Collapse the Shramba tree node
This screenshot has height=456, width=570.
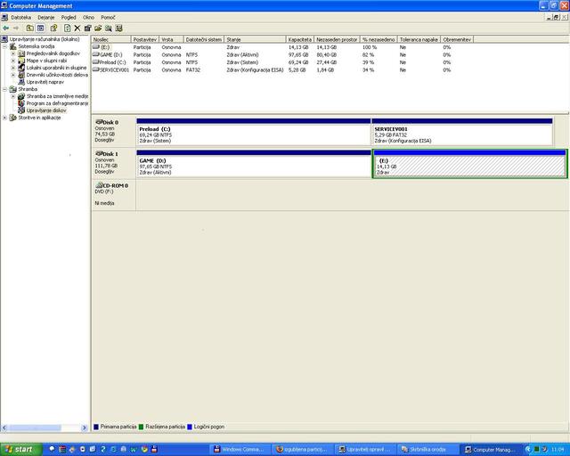tap(4, 89)
